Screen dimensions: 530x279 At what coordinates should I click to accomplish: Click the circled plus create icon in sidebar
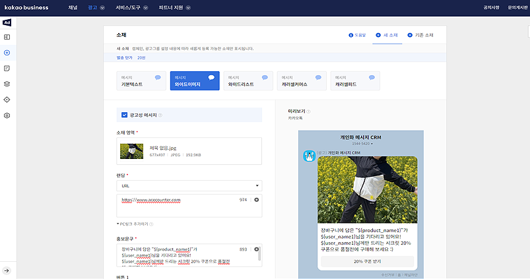tap(7, 53)
